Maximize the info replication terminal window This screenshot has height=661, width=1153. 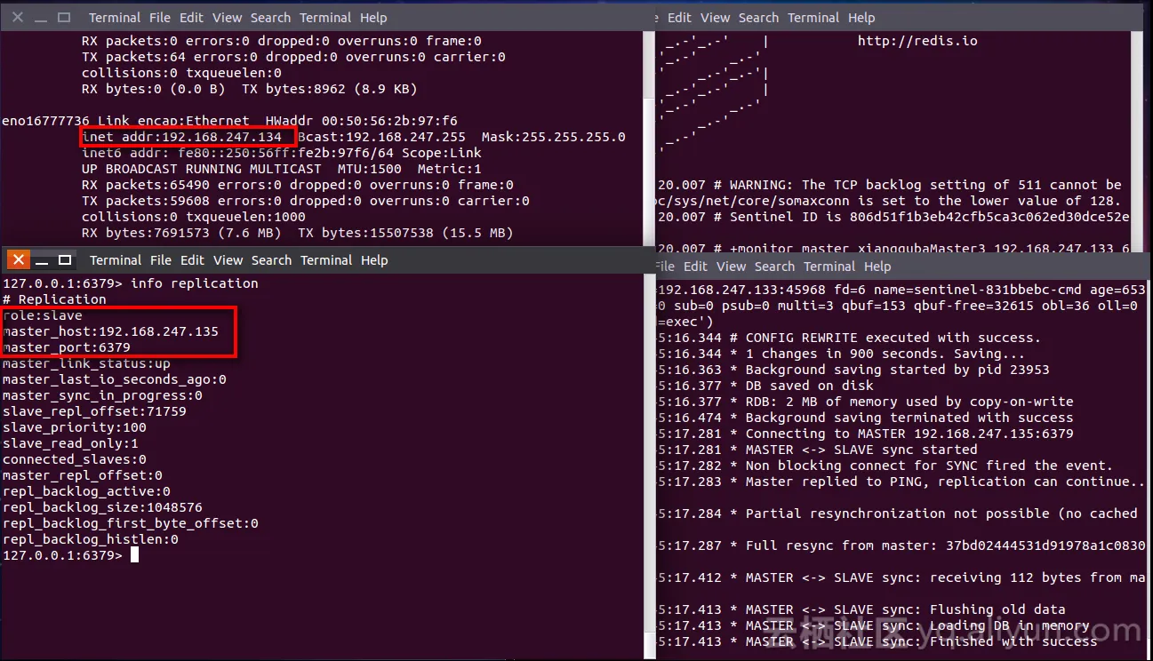[65, 260]
